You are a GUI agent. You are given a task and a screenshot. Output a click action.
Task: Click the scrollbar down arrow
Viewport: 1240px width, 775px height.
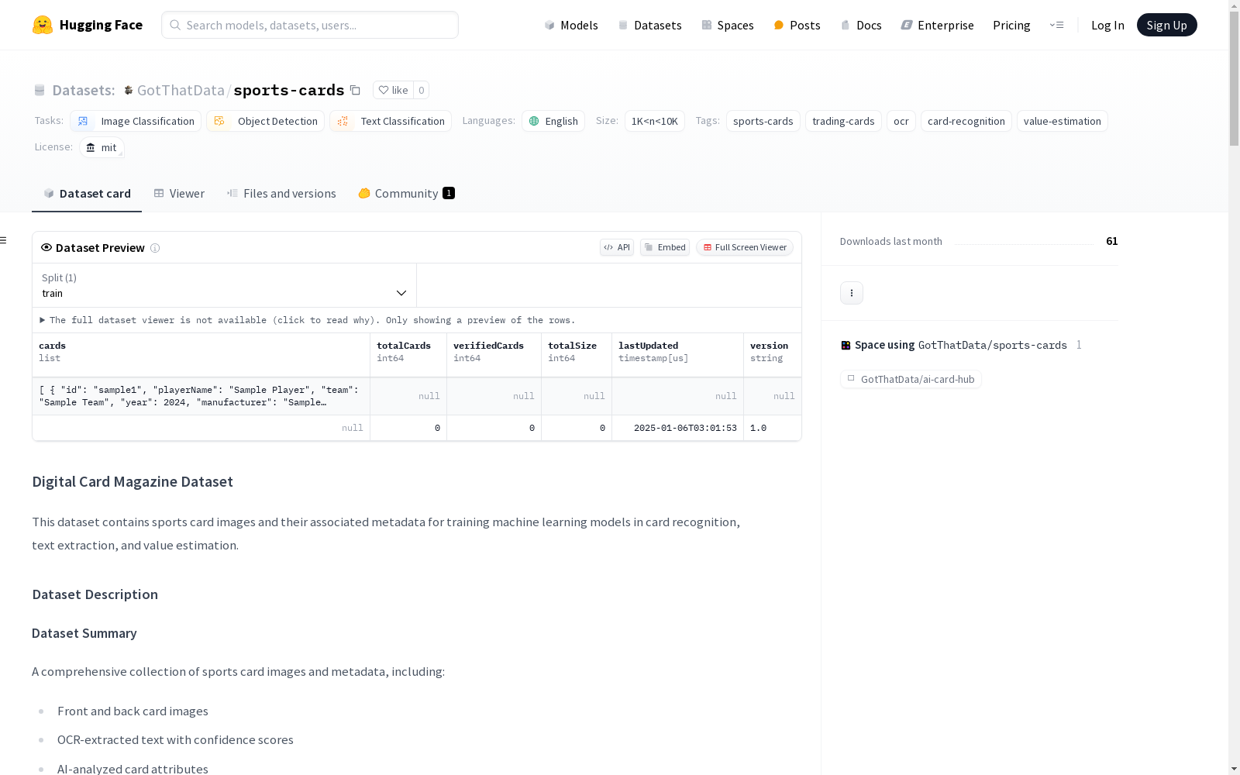click(1234, 769)
